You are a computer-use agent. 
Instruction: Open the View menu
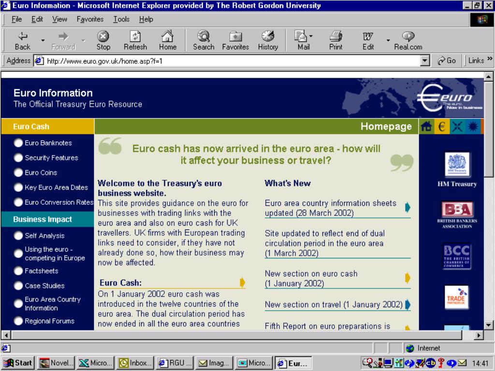pyautogui.click(x=59, y=19)
